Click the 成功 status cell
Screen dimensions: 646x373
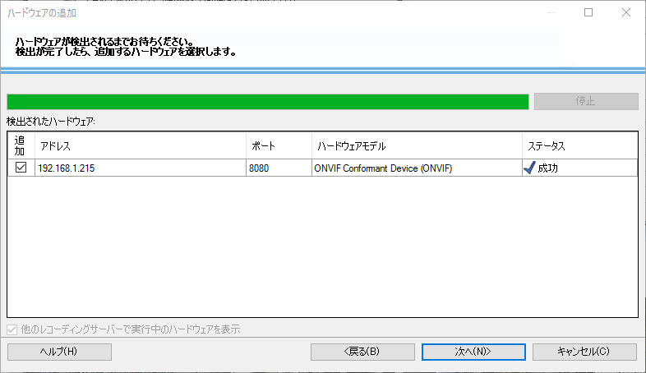point(579,168)
